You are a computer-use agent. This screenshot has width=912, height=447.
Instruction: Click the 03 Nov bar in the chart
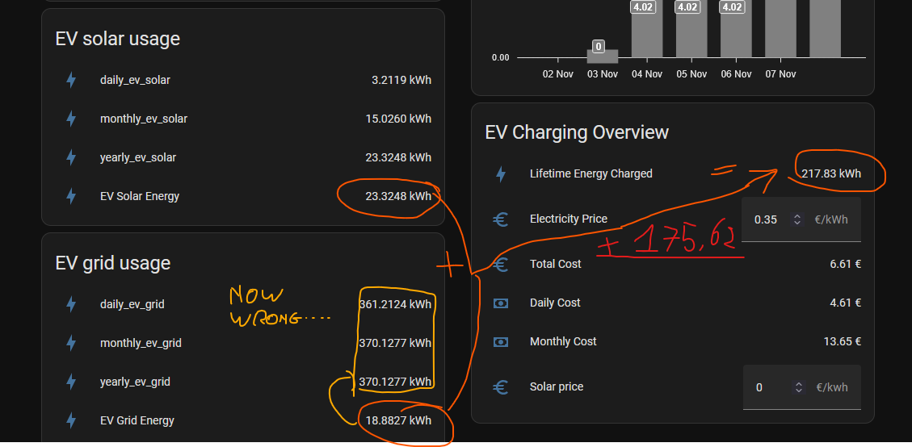(602, 56)
